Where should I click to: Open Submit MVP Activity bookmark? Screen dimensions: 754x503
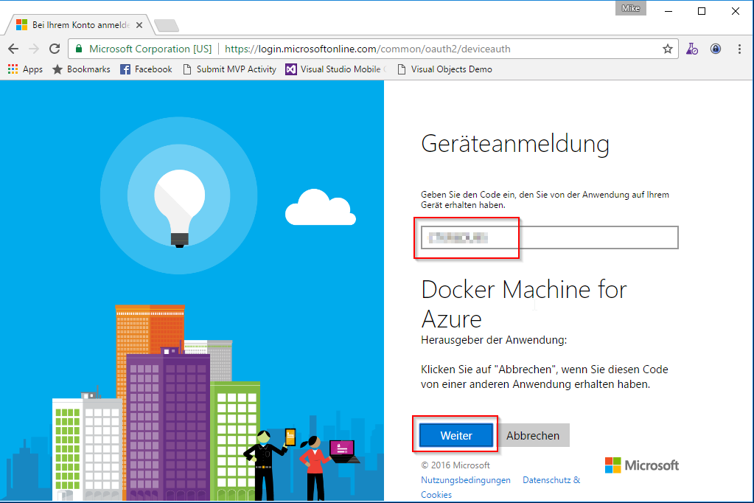click(229, 69)
